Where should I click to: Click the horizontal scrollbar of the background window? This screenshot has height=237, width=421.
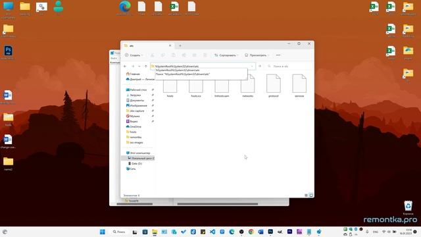click(218, 204)
